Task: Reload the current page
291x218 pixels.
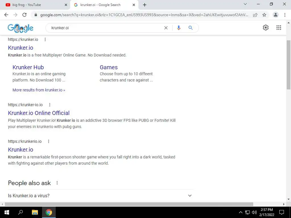Action: [x=24, y=15]
